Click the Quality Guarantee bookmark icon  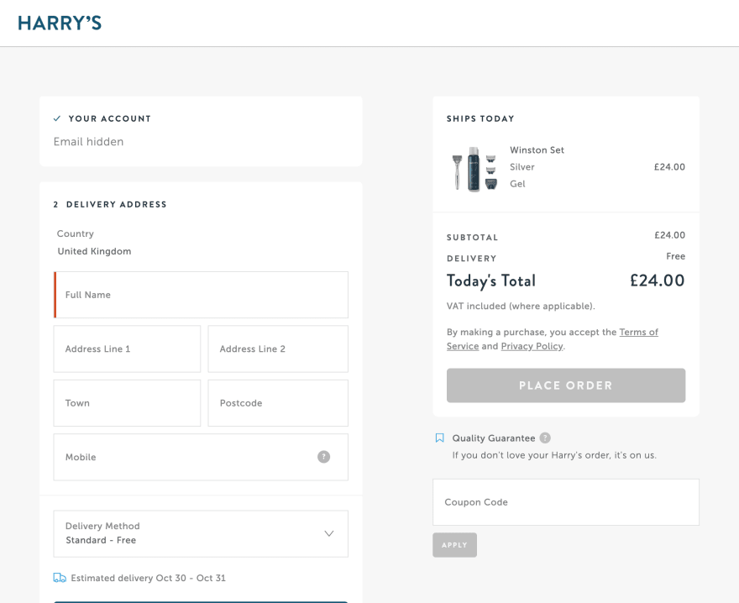pyautogui.click(x=440, y=438)
